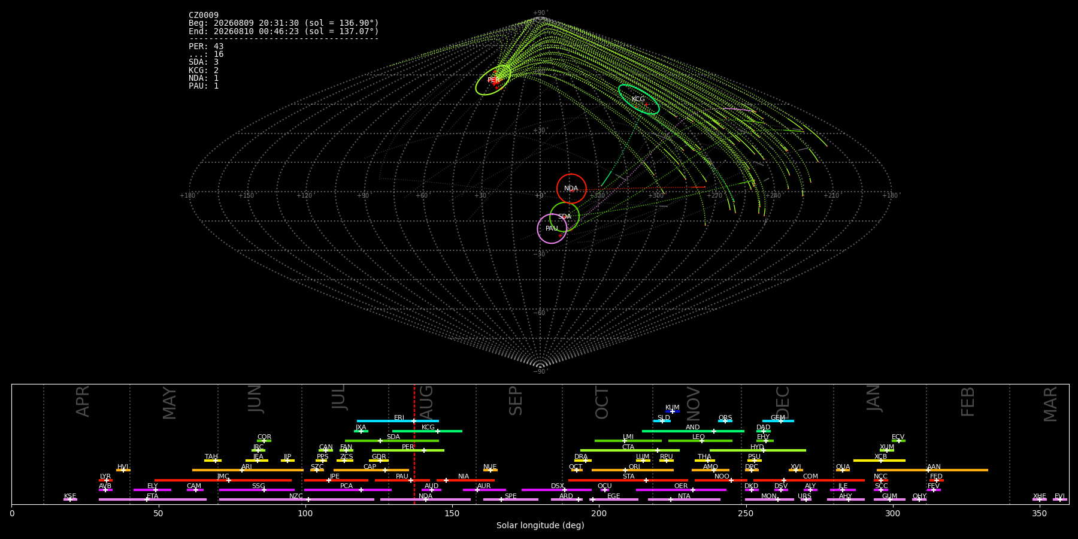Click the orange ARI shower bar
The image size is (1078, 539).
coord(248,470)
